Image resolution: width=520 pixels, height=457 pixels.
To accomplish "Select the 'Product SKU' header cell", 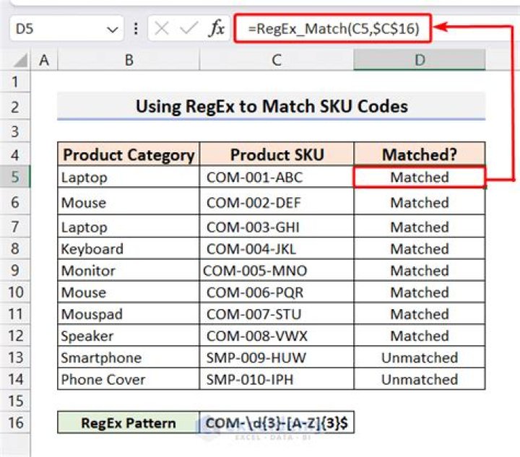I will [x=277, y=154].
